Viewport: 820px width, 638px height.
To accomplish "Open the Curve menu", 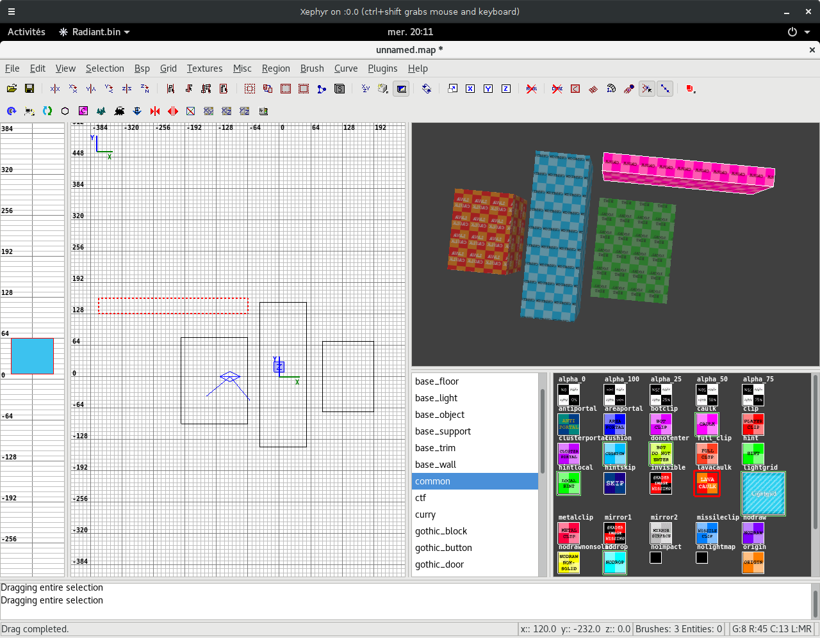I will 345,68.
